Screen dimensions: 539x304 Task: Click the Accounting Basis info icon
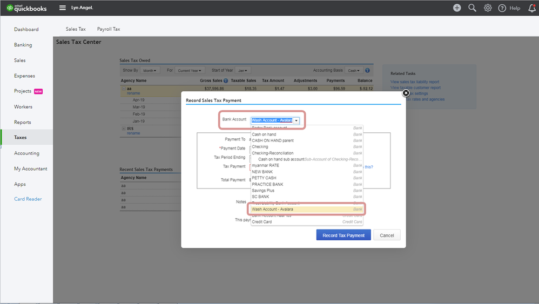[x=367, y=70]
